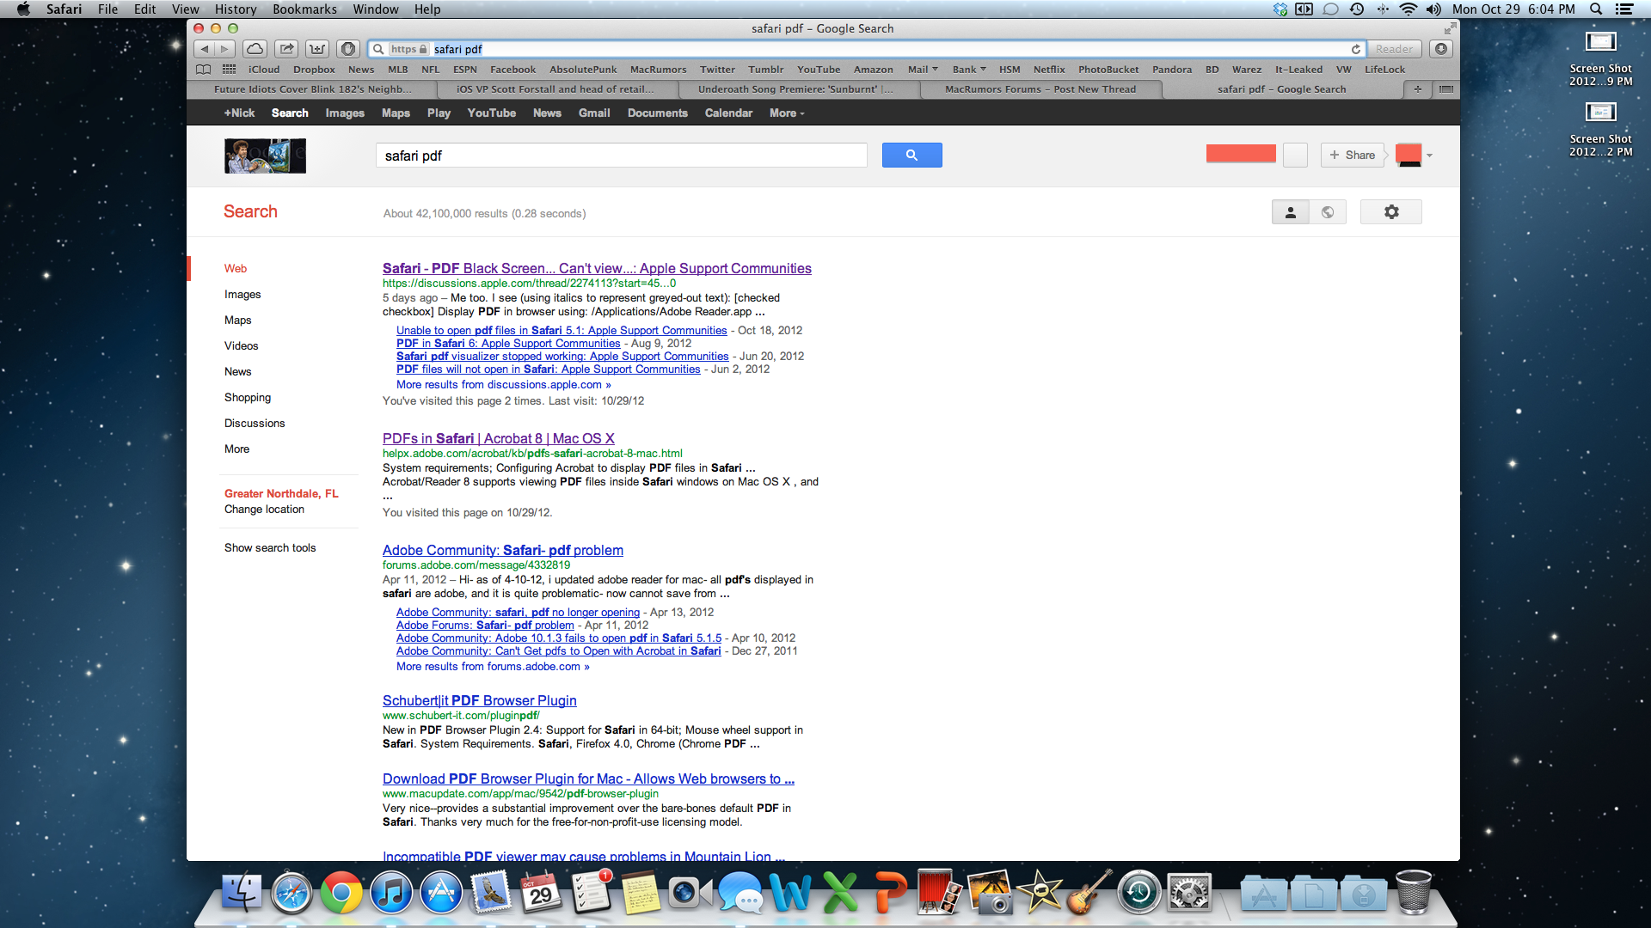Viewport: 1651px width, 928px height.
Task: Open the MacRumors bookmark in the bar
Action: 658,70
